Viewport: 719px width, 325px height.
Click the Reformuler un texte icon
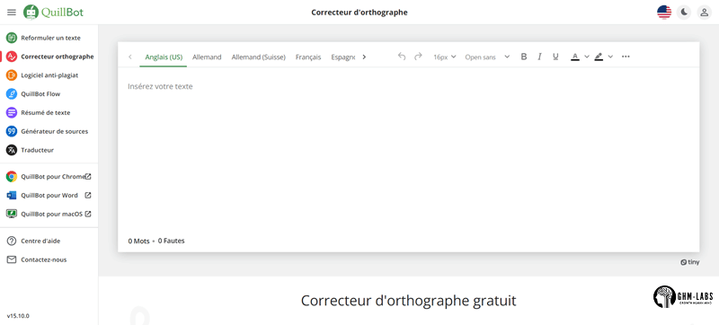pos(12,38)
